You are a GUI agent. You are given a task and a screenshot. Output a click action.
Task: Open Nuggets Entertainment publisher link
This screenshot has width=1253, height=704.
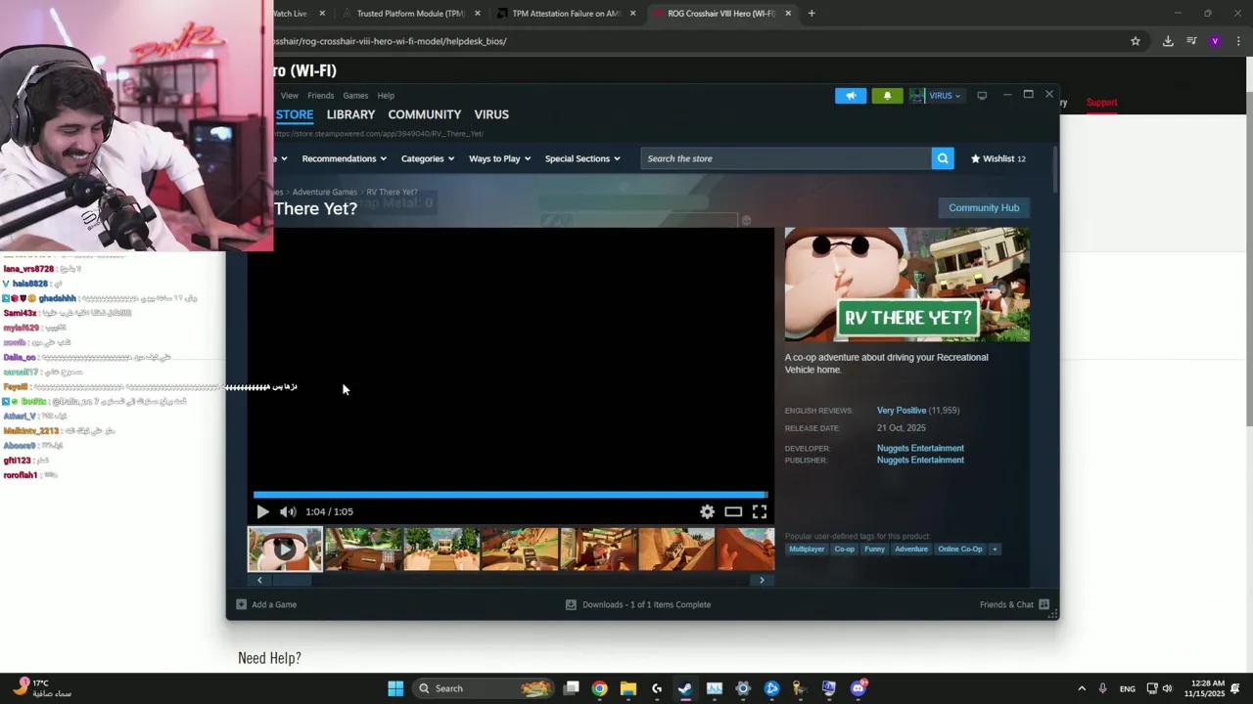pyautogui.click(x=920, y=460)
